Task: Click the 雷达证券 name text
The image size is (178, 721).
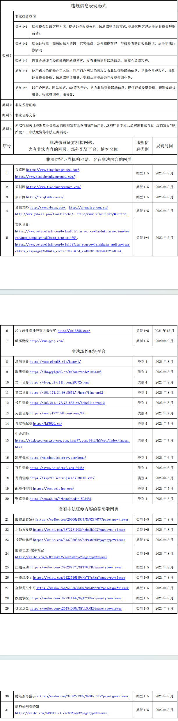Action: click(x=22, y=225)
